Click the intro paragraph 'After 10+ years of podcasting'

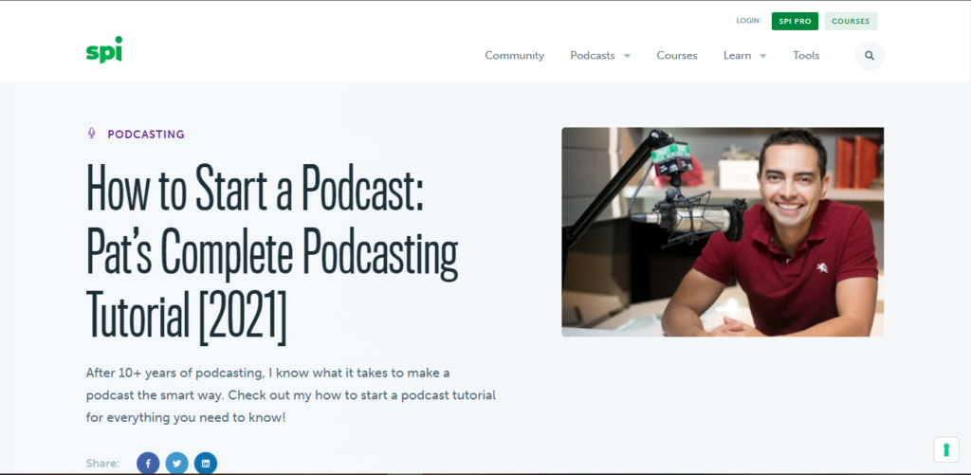pyautogui.click(x=291, y=395)
